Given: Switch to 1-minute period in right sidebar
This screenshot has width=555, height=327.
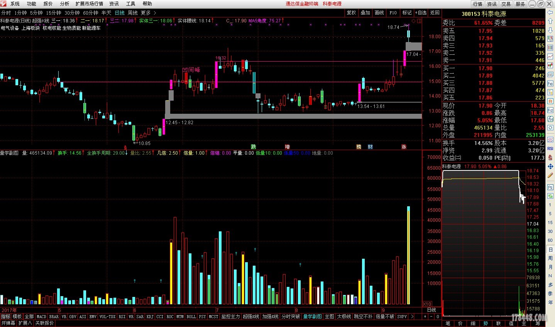Looking at the screenshot, I should pos(550,205).
